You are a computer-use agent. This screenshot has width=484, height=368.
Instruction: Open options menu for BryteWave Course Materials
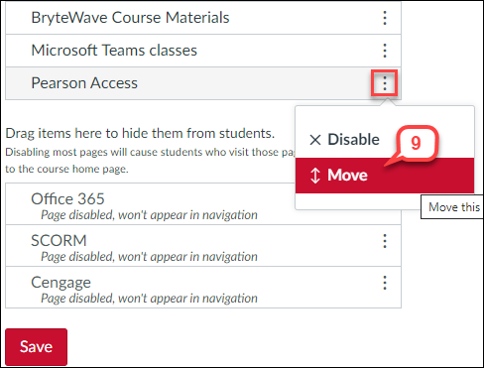coord(385,18)
